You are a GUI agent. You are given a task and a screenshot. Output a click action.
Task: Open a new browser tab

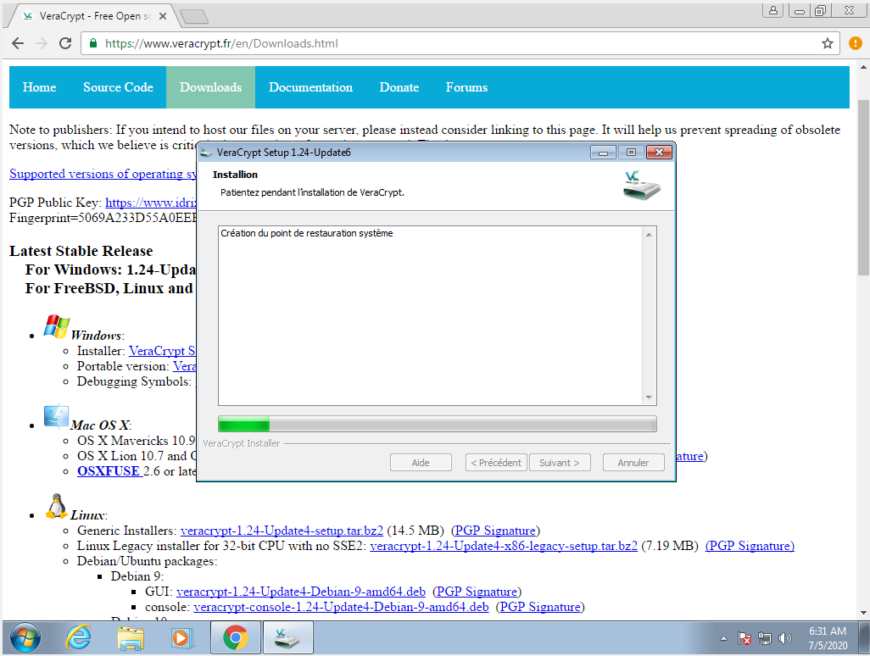pos(194,17)
